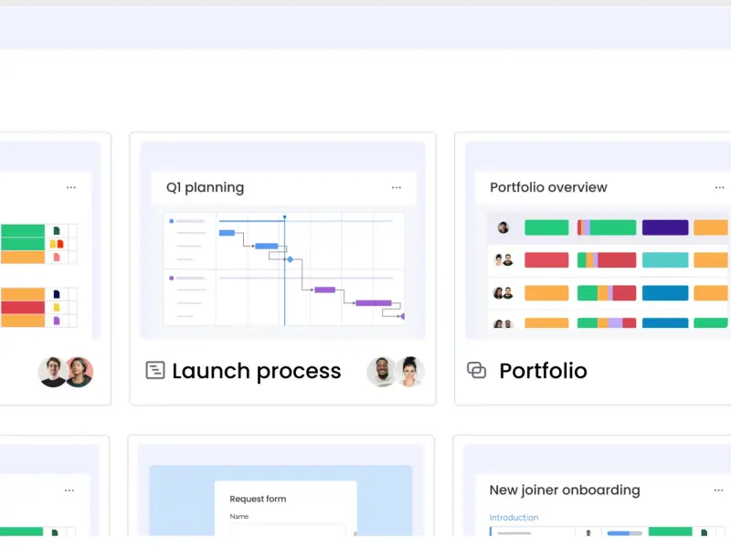Click the Portfolio boards icon
The height and width of the screenshot is (548, 731).
(x=476, y=370)
